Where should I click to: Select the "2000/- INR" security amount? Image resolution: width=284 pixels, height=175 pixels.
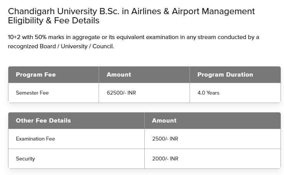(165, 159)
